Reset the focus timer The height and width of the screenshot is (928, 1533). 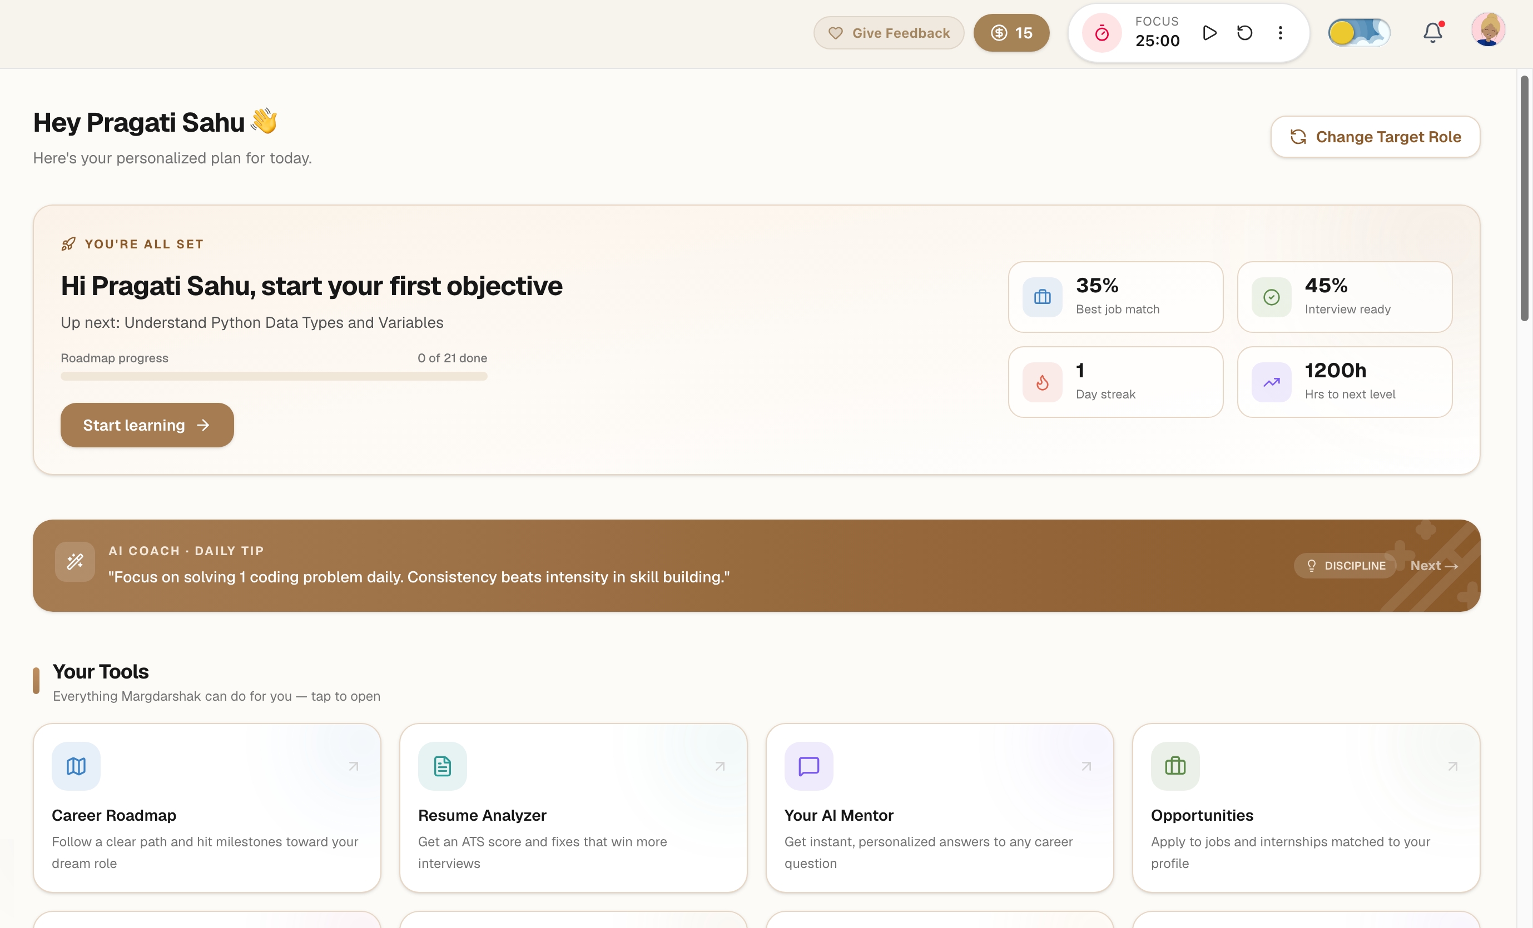[1244, 33]
